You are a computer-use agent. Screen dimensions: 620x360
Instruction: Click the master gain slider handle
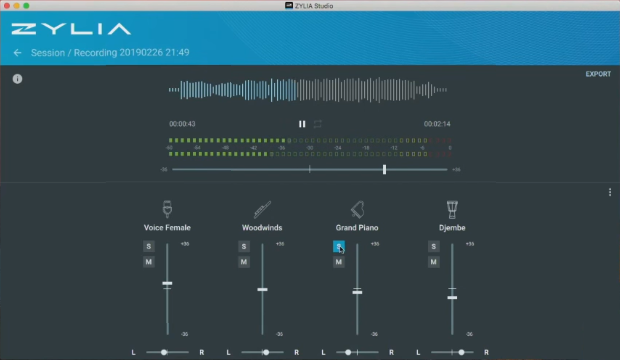pos(384,170)
